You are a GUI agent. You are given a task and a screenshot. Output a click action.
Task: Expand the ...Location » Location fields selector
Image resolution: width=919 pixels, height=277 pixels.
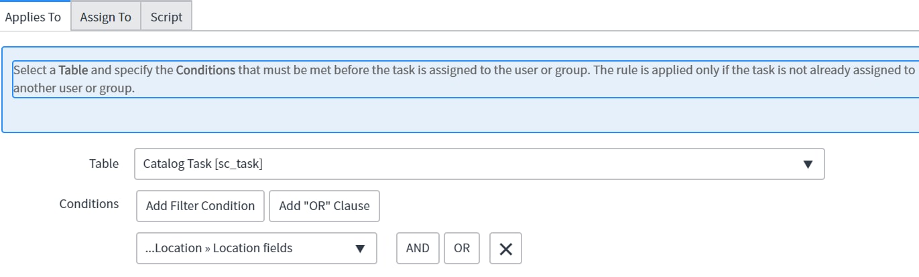[257, 248]
